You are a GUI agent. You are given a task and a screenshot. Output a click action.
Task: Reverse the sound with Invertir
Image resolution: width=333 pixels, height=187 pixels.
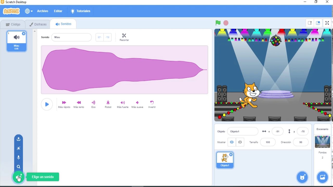click(152, 104)
